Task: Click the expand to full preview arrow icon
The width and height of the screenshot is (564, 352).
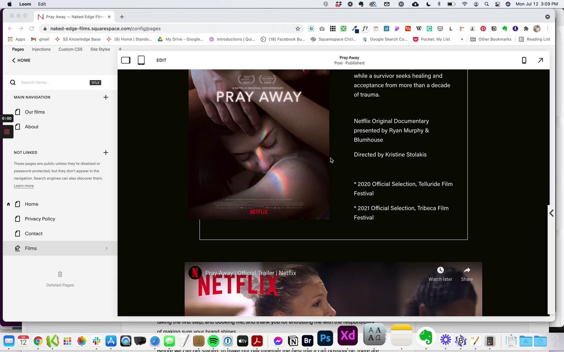Action: coord(540,60)
